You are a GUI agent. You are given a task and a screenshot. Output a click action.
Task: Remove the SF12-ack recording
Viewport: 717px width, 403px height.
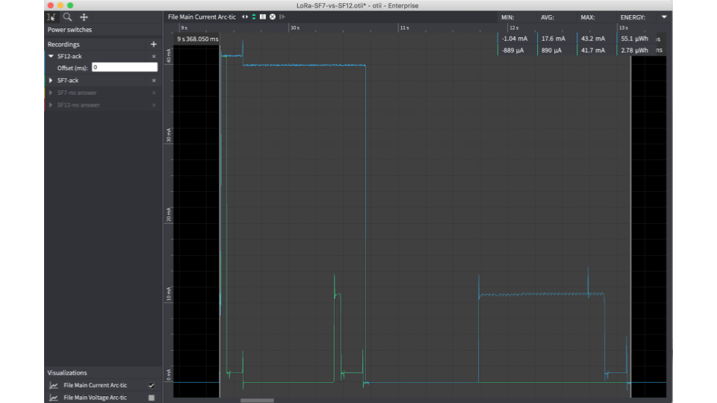[x=154, y=56]
